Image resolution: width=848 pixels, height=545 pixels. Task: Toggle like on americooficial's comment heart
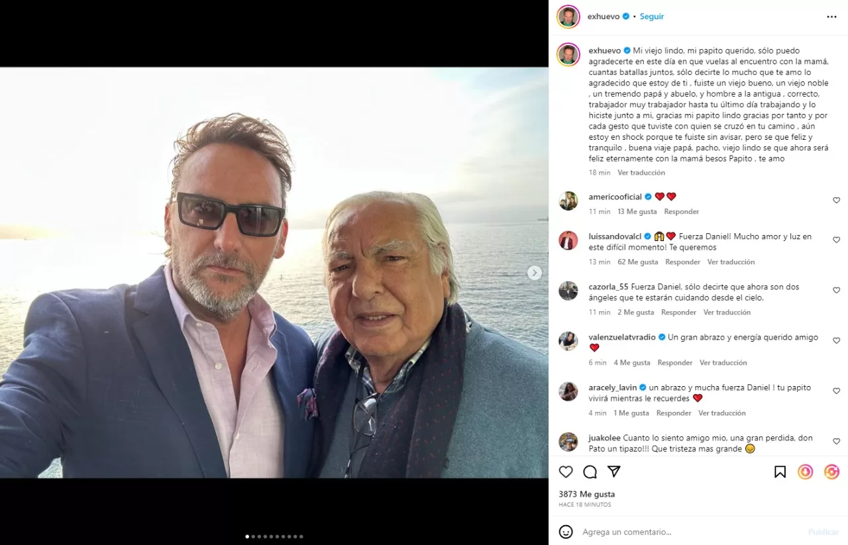point(836,199)
